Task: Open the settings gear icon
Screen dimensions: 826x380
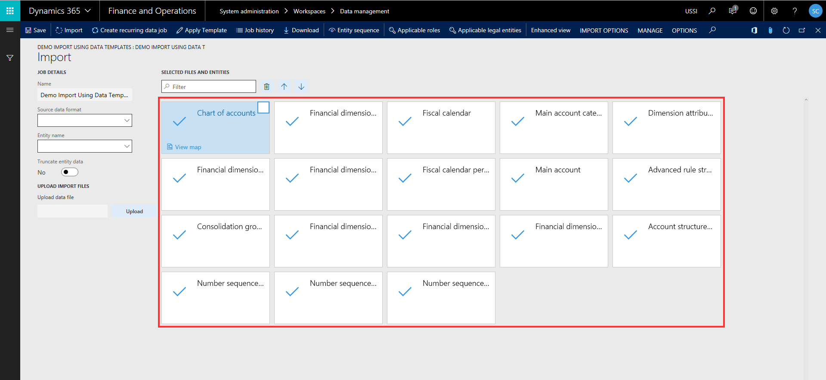Action: (774, 11)
